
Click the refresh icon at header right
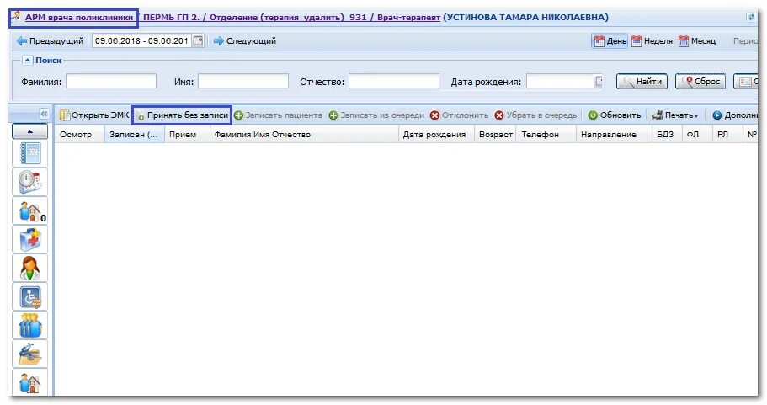[x=751, y=17]
